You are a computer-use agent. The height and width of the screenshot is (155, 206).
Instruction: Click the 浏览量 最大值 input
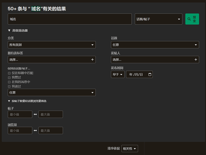[x=51, y=131]
